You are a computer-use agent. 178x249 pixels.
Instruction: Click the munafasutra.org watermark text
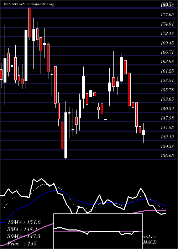(x=41, y=4)
